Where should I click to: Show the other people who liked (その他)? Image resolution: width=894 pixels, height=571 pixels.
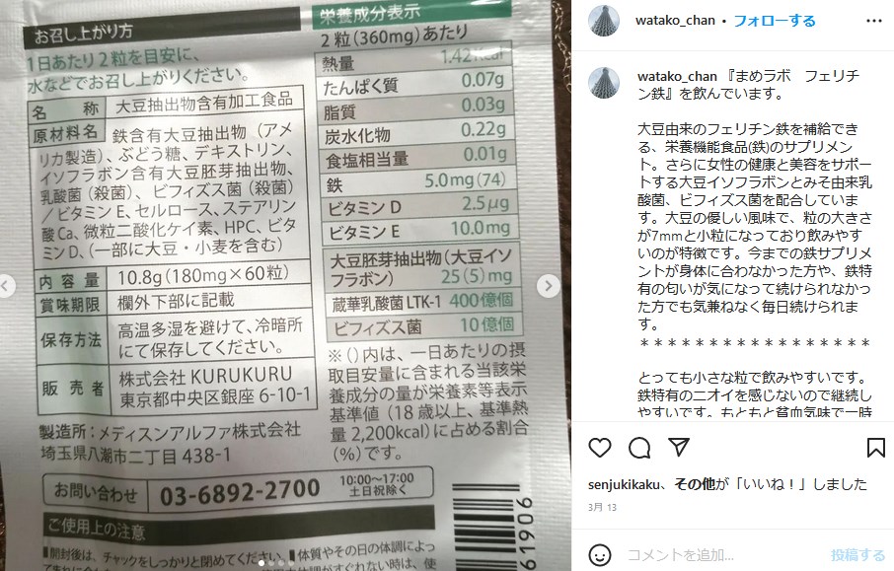point(695,484)
